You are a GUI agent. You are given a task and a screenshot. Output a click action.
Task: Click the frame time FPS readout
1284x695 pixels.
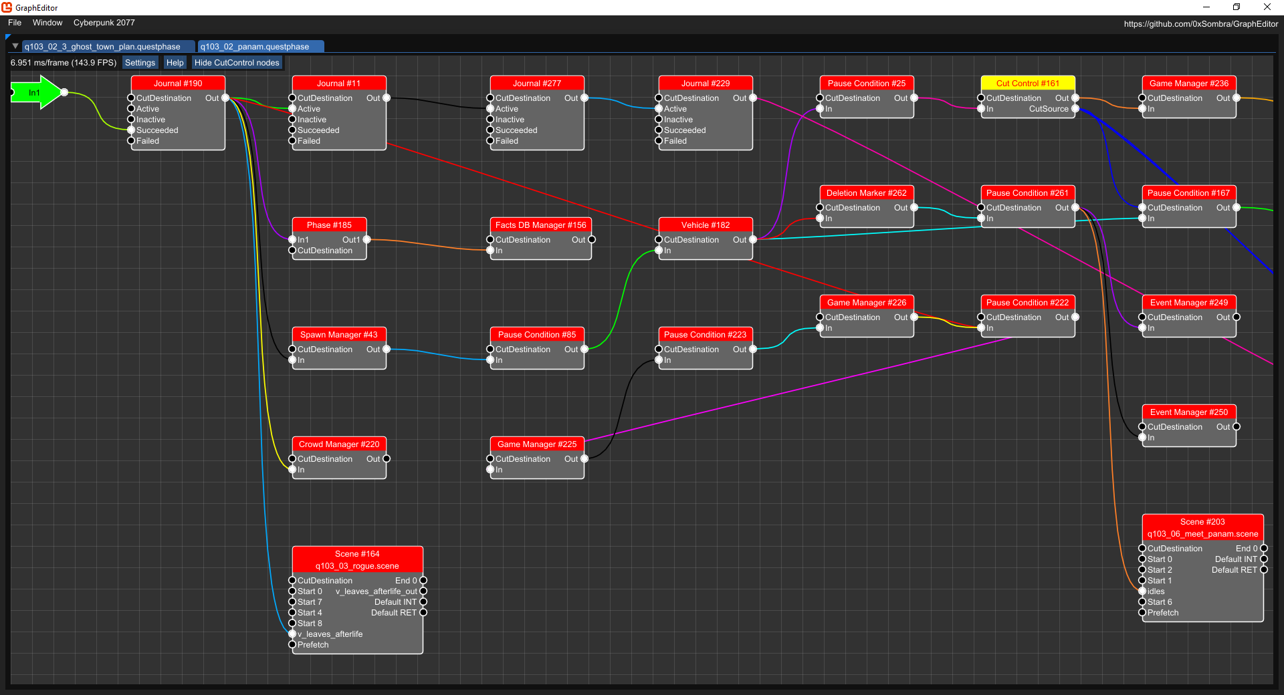(64, 63)
